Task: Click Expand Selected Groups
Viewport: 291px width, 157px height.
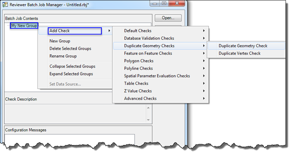Action: pyautogui.click(x=71, y=74)
